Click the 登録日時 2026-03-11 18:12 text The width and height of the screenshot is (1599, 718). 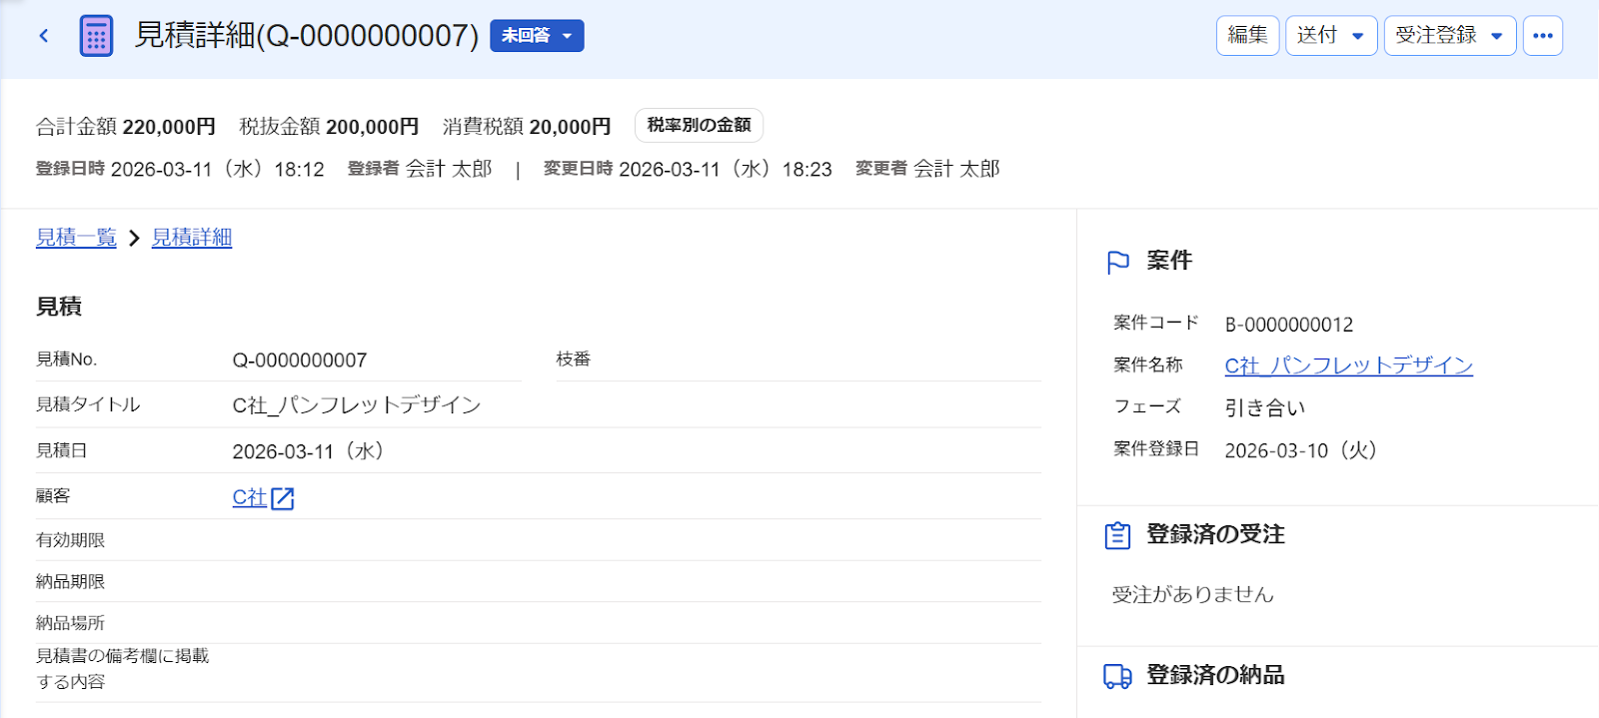[x=180, y=170]
